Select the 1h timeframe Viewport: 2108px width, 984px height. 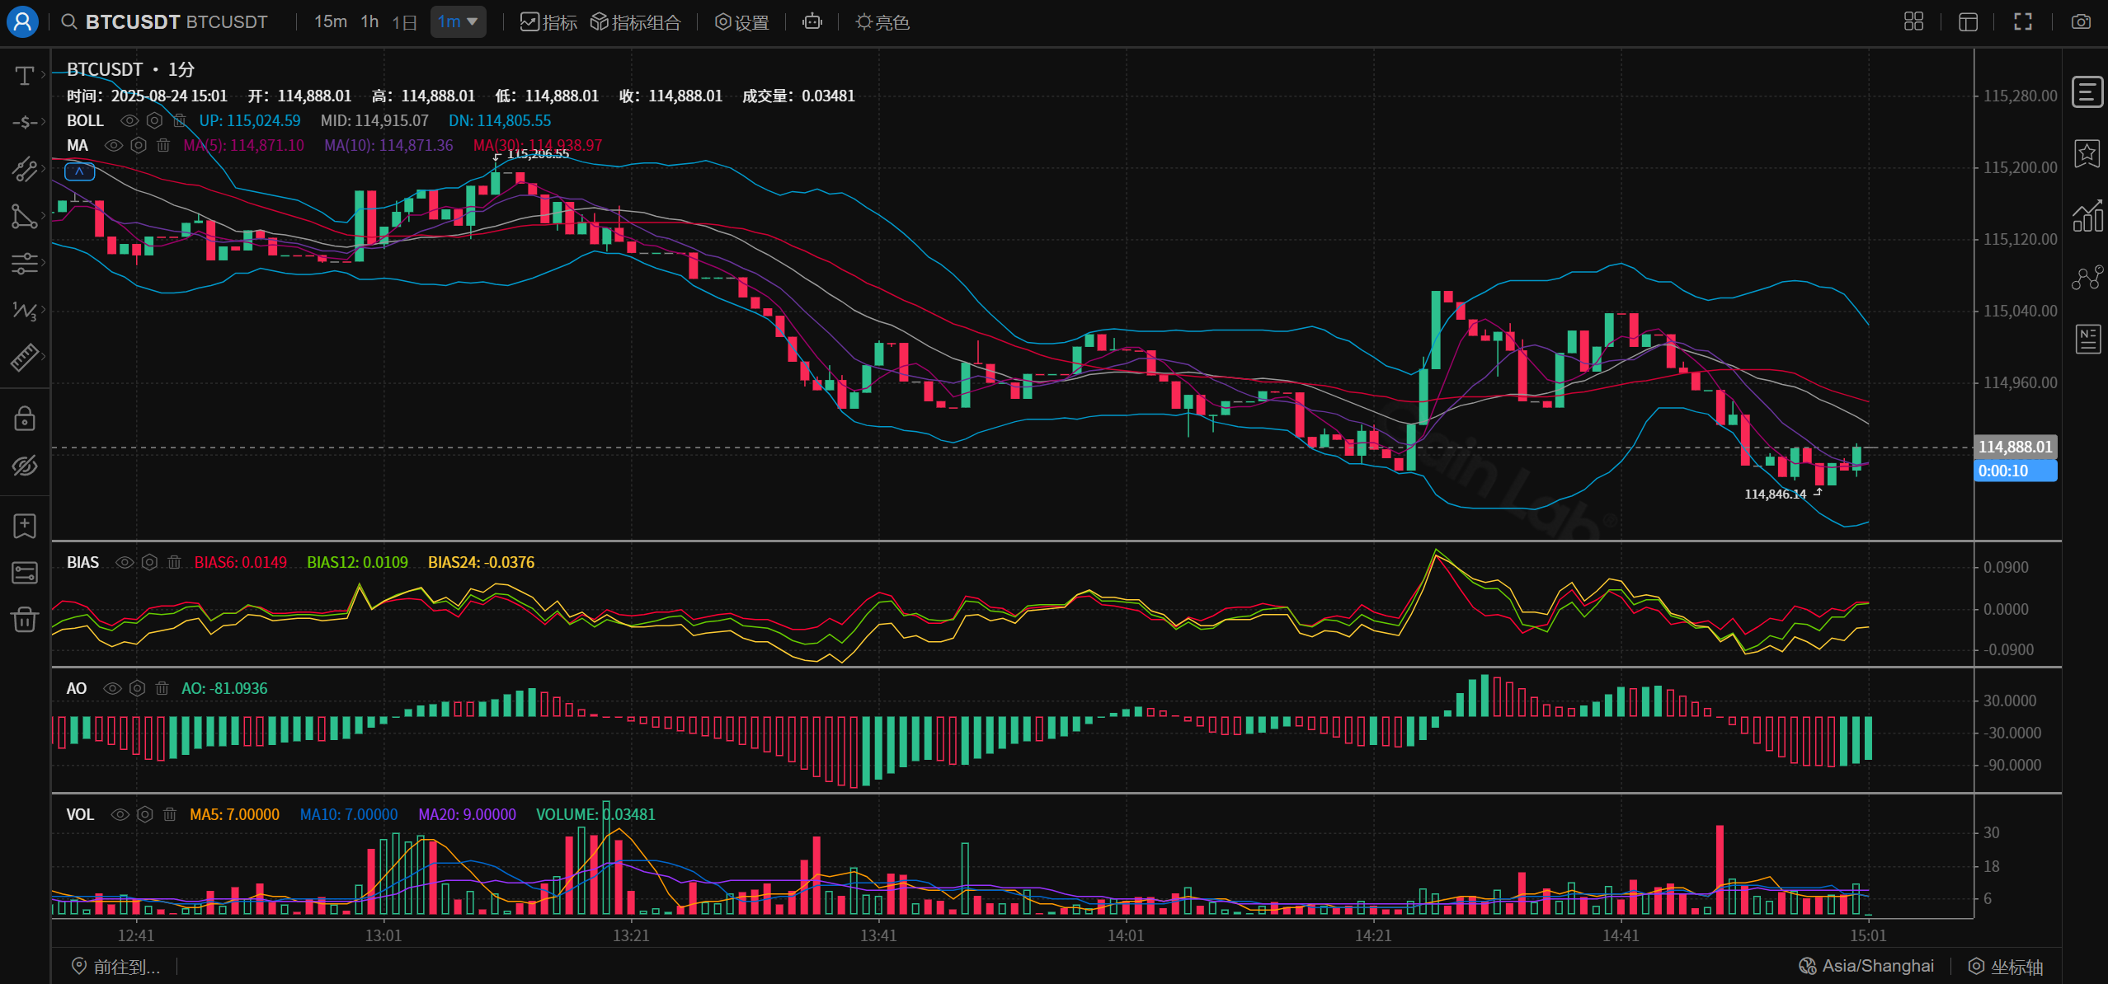tap(369, 22)
